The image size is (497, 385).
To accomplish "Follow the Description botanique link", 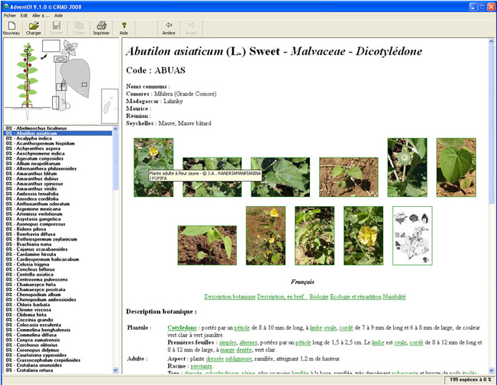I will tap(229, 296).
